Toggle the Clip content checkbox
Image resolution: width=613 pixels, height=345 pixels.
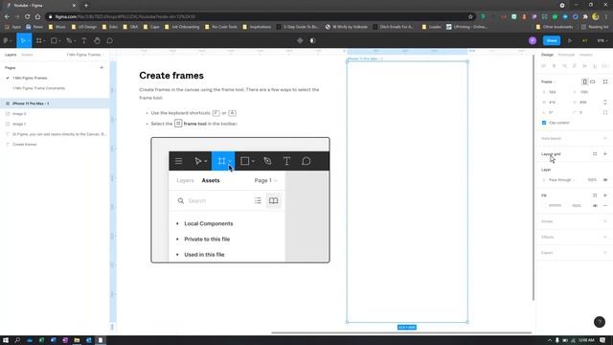(544, 123)
